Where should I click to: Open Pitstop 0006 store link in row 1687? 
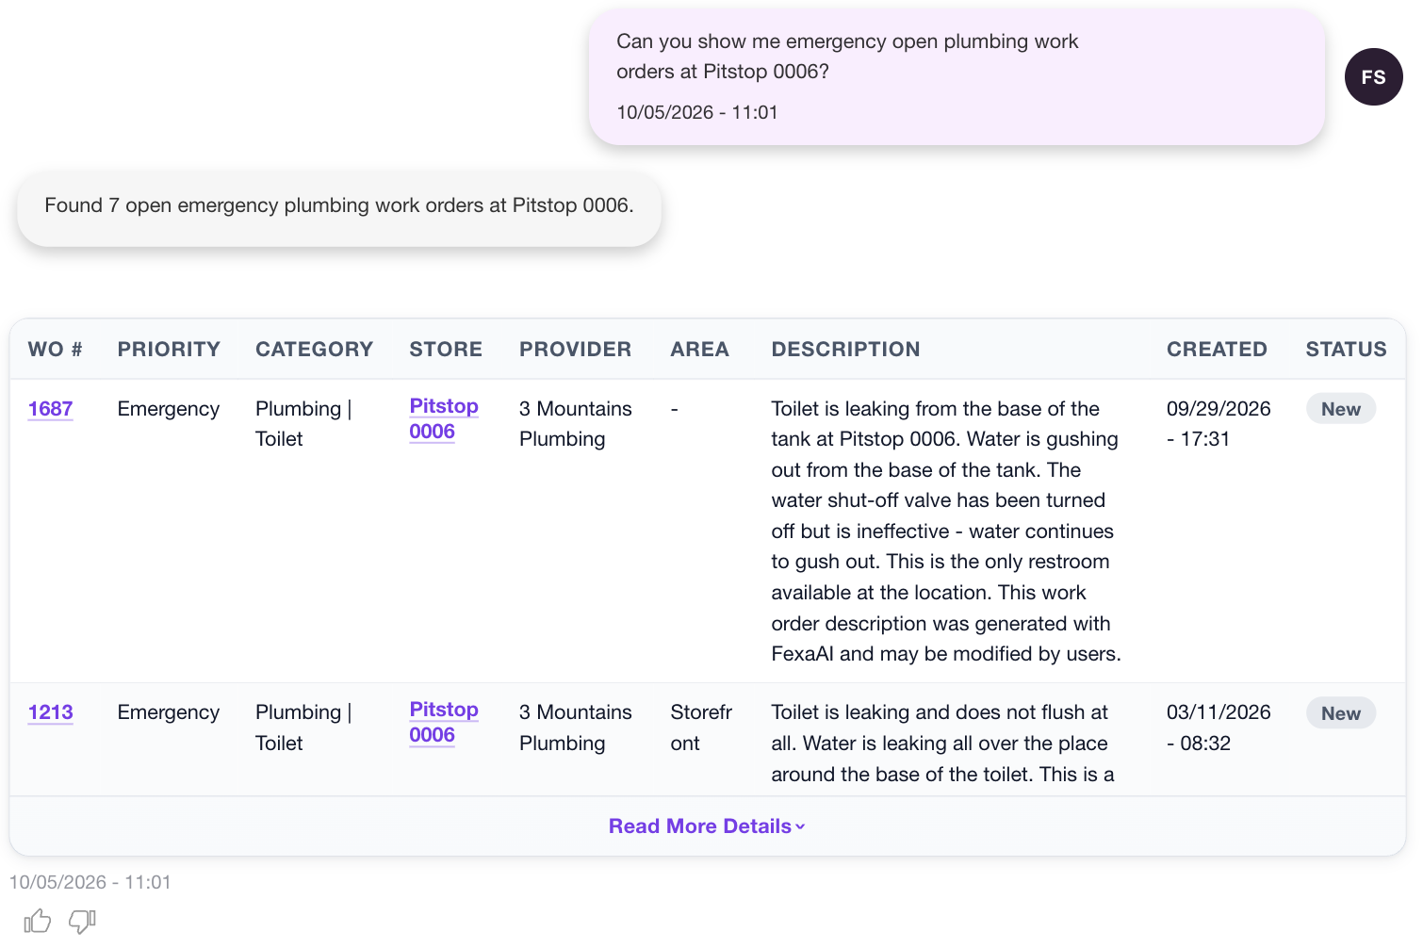444,418
